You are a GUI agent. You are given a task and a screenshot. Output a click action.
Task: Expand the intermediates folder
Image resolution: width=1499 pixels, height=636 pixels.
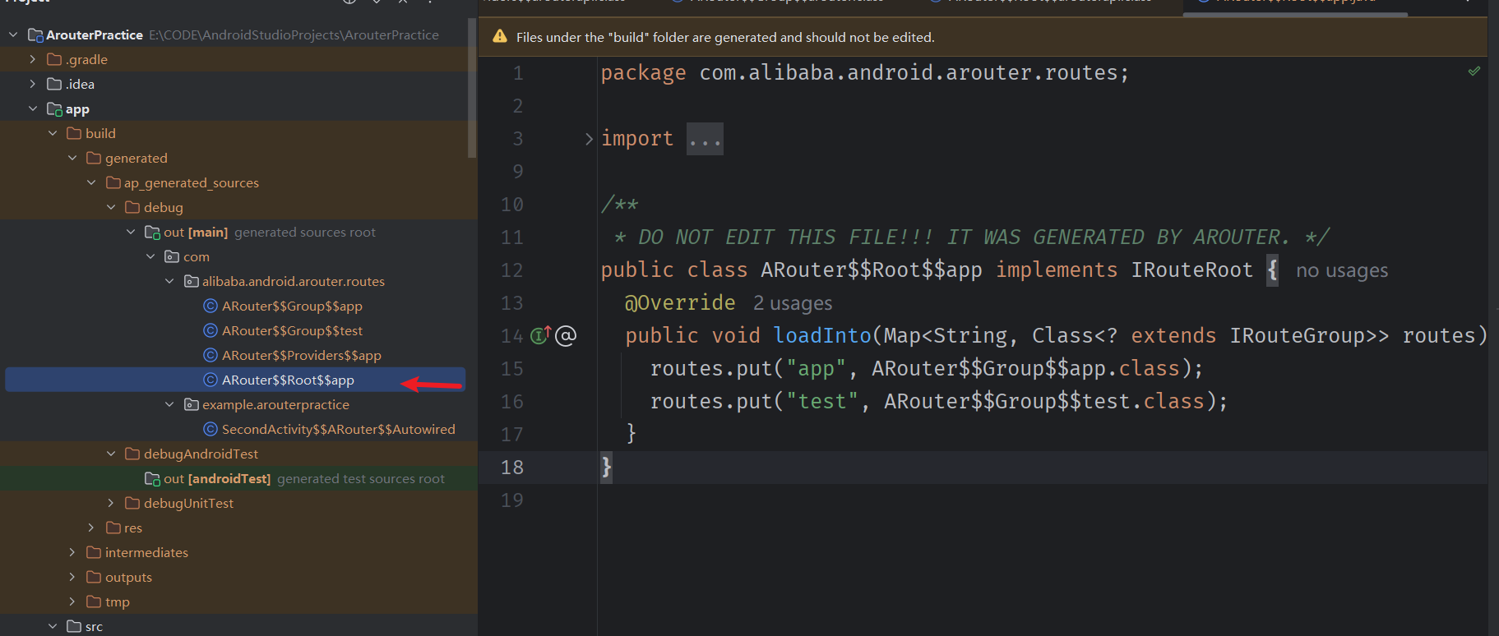coord(72,552)
